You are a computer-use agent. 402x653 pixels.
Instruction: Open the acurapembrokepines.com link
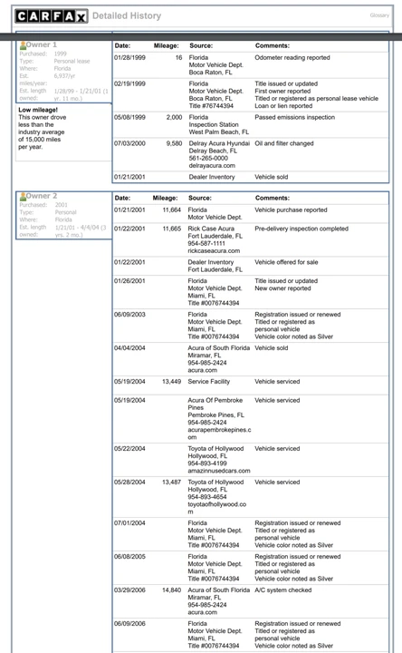point(219,434)
